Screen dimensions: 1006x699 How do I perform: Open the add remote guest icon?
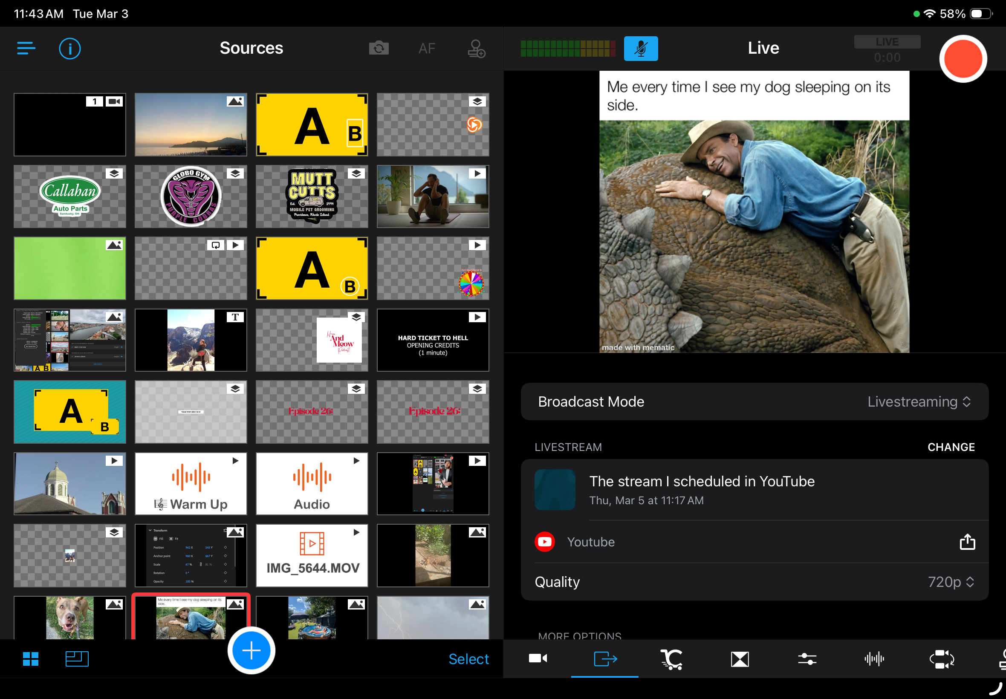(x=476, y=48)
